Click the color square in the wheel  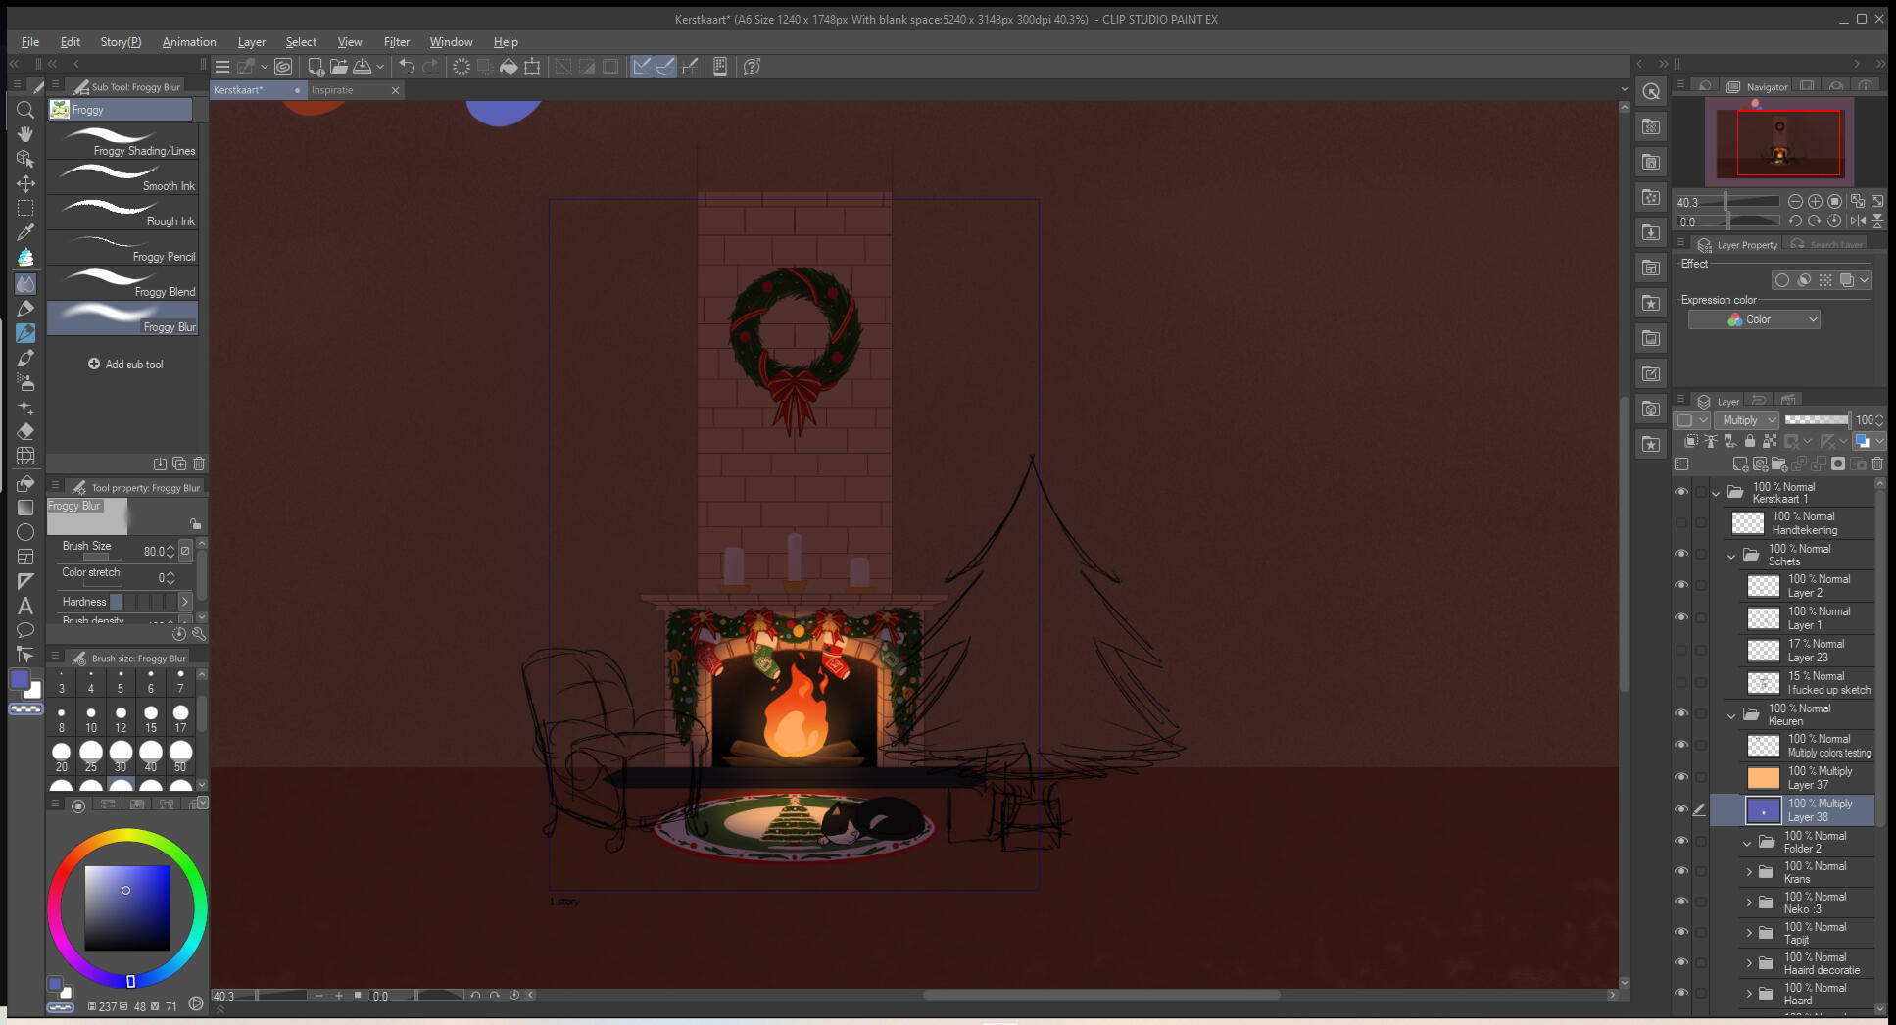point(127,907)
